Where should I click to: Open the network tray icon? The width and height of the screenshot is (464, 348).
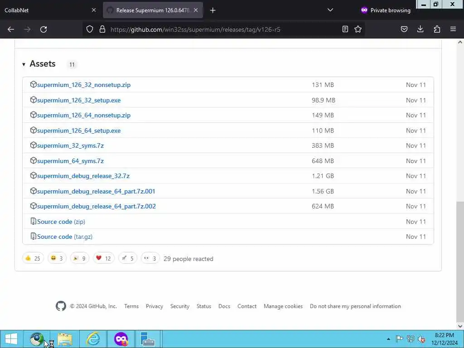tap(411, 339)
